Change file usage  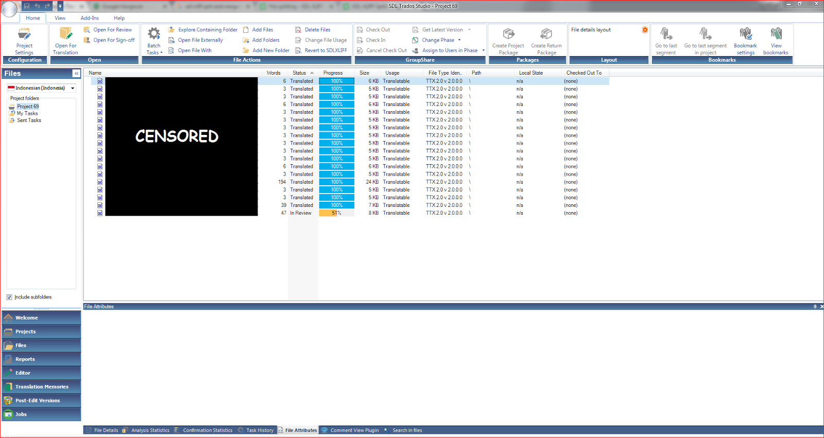pos(321,40)
